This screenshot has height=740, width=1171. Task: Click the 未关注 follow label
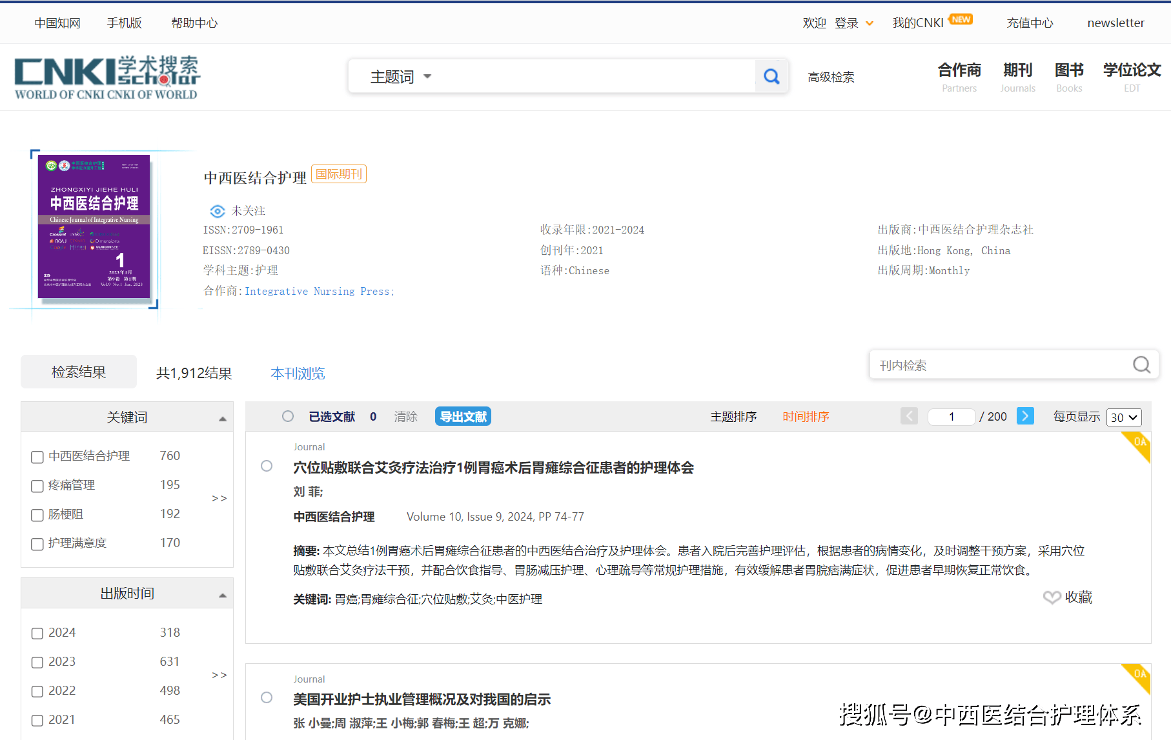pyautogui.click(x=249, y=211)
